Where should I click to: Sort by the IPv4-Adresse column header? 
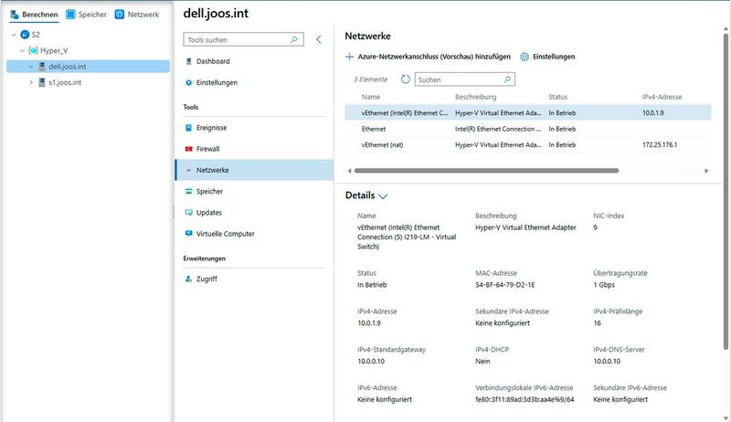click(662, 97)
